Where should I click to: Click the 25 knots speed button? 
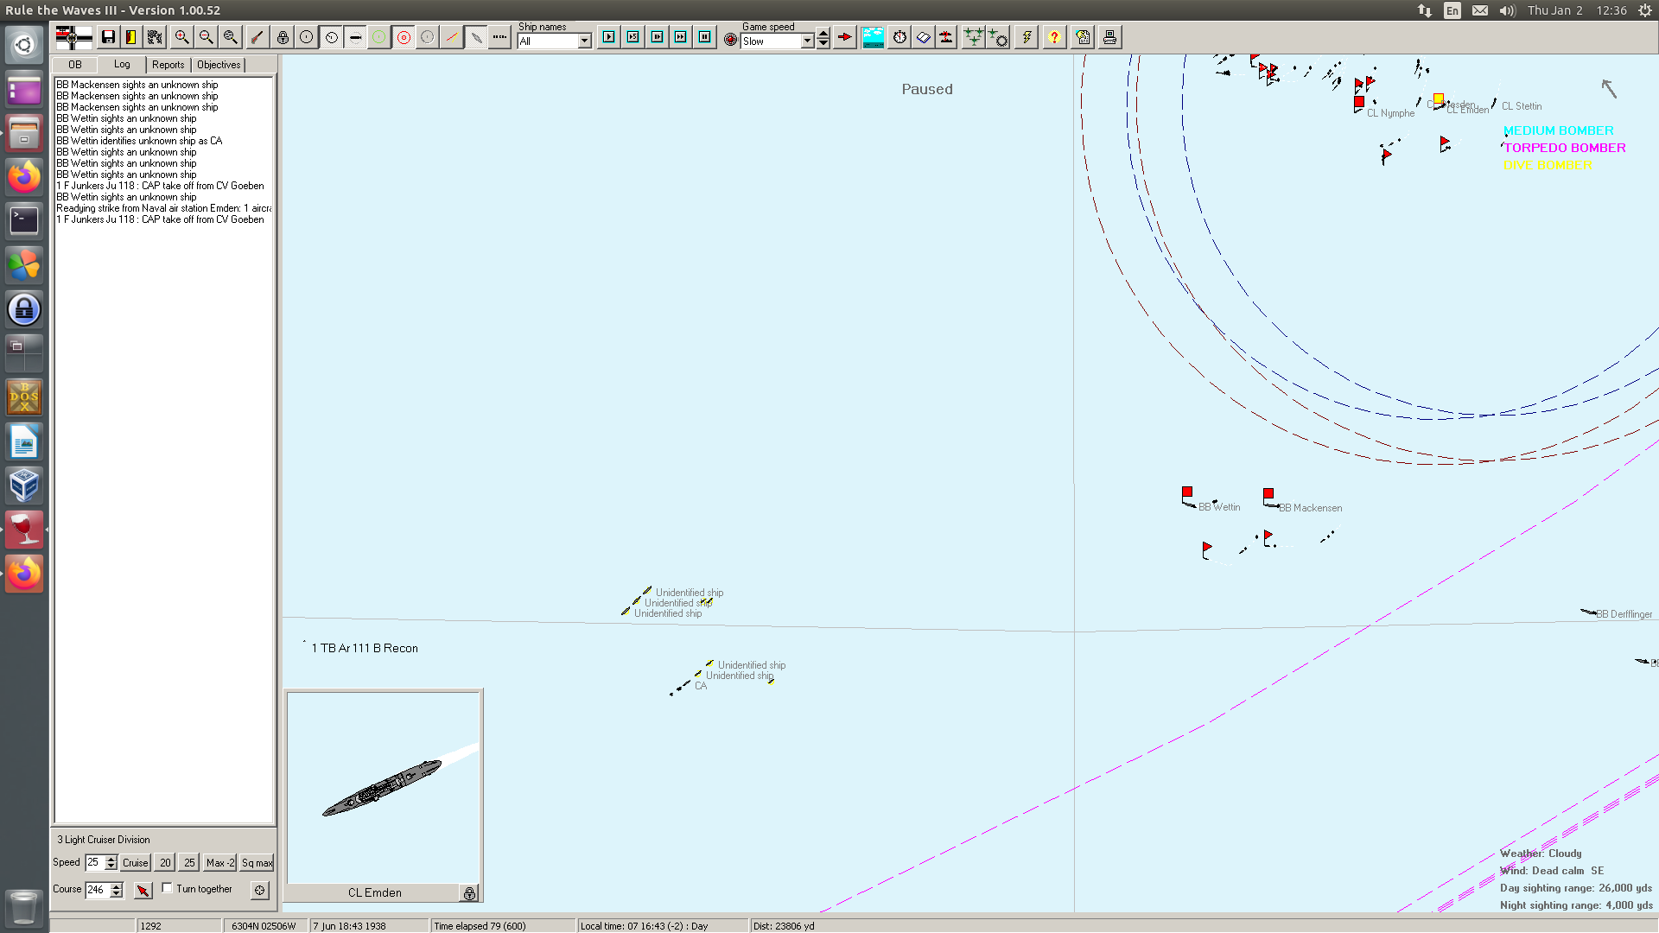point(189,862)
